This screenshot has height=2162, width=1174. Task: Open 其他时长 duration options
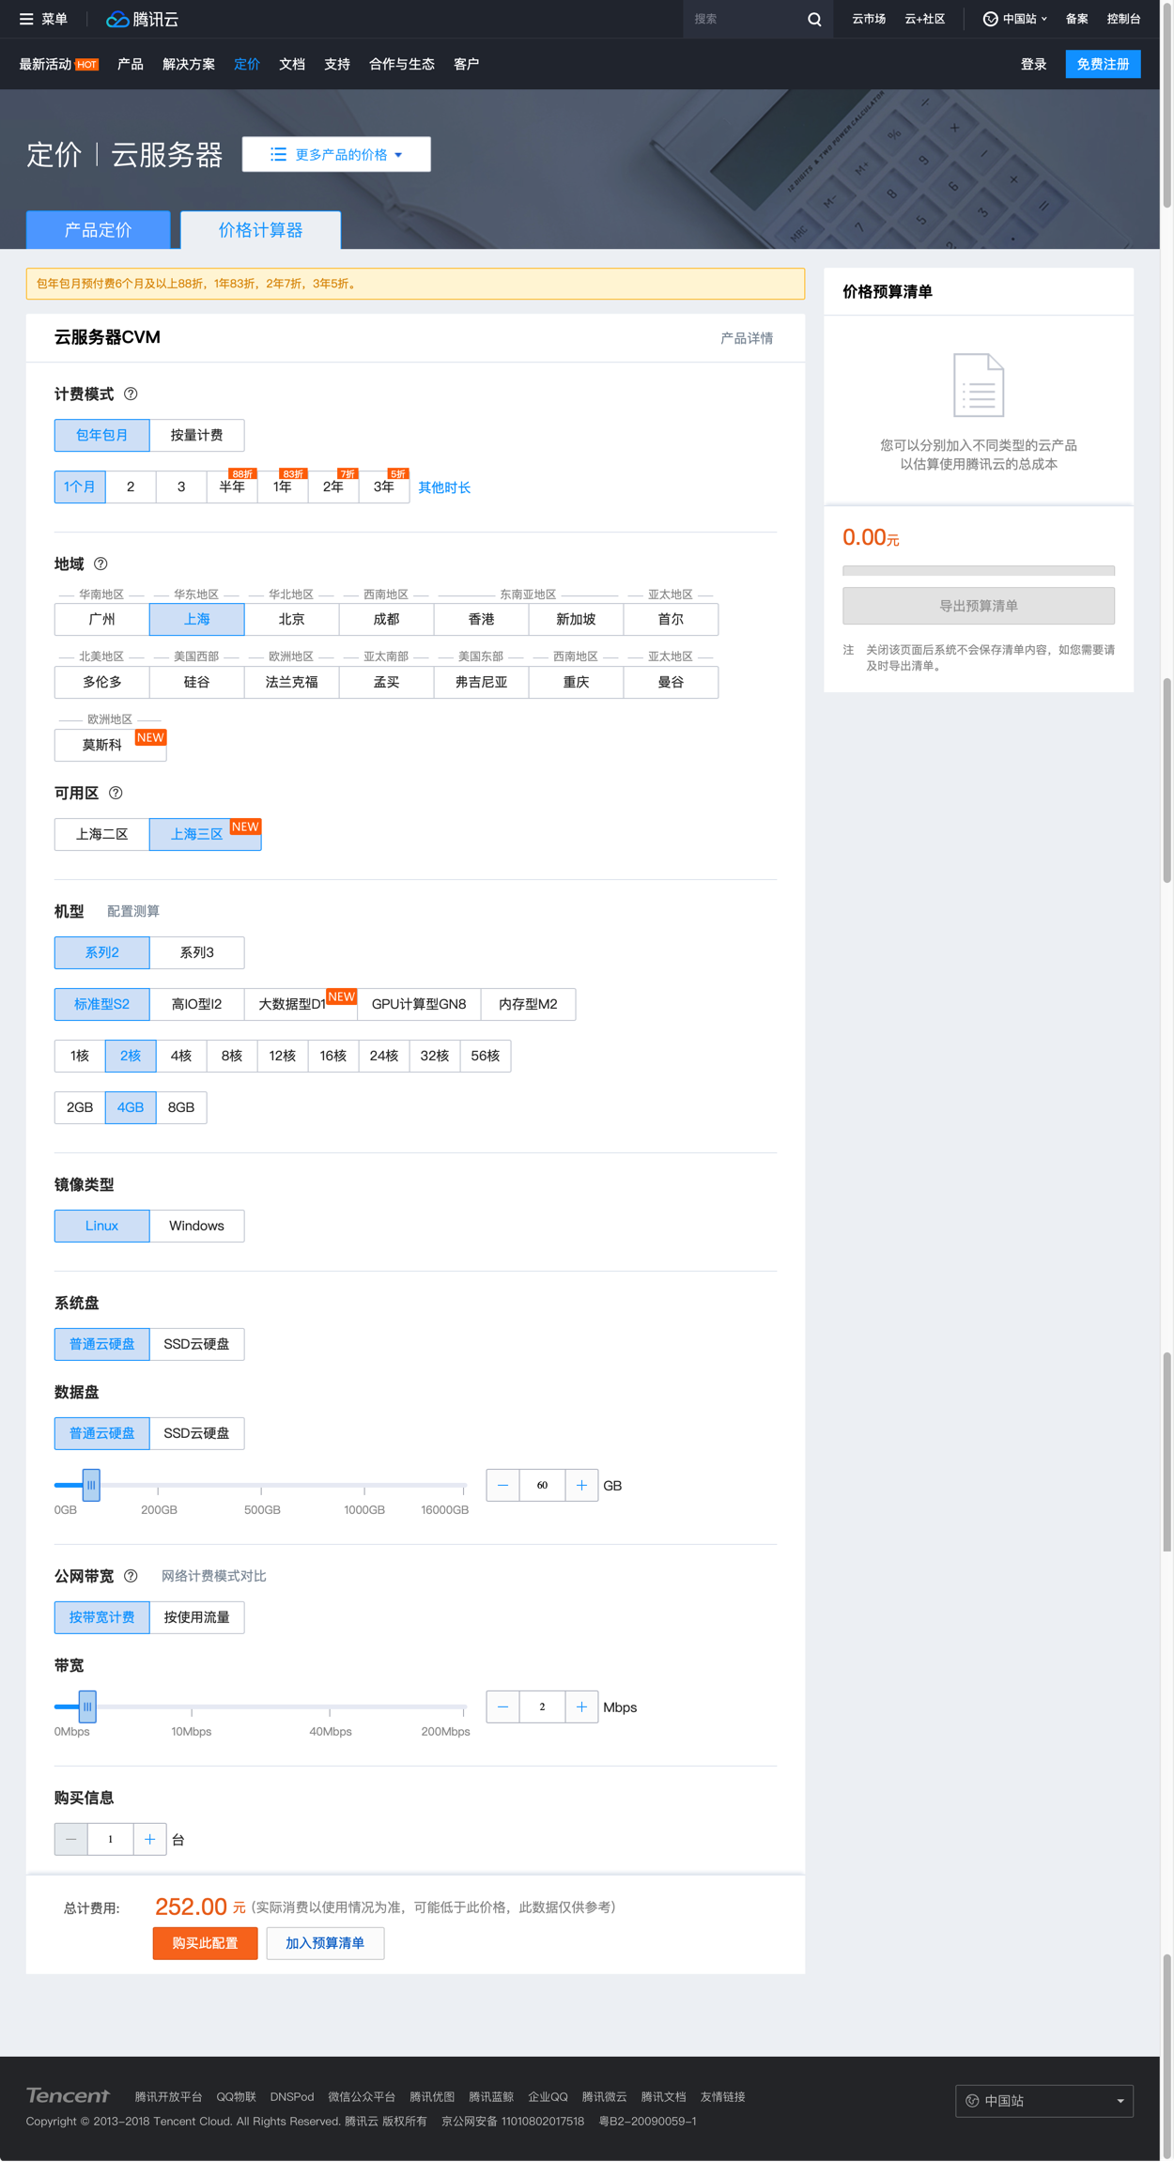point(444,487)
